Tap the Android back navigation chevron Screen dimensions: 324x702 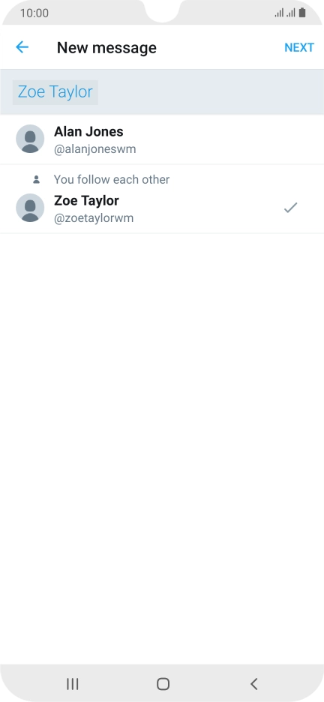(253, 684)
